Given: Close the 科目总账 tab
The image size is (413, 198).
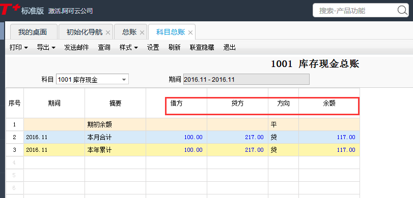Looking at the screenshot, I should [190, 32].
